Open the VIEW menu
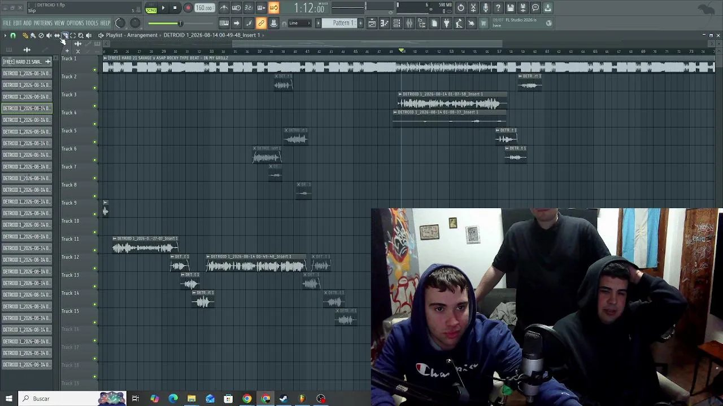This screenshot has height=406, width=723. click(x=59, y=23)
